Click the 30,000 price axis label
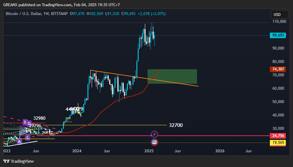Screen dimensions: 293x167 pos(278,129)
